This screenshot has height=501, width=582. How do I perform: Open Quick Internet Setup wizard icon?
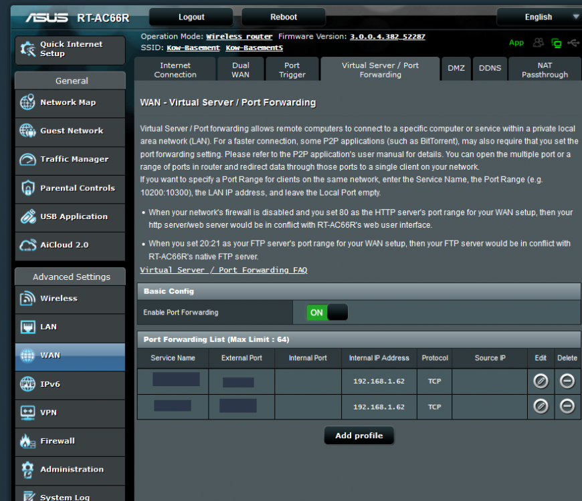(x=28, y=49)
